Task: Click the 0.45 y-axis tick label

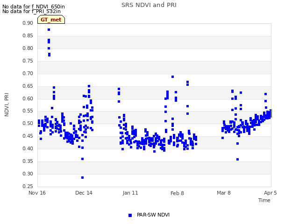Action: click(28, 136)
